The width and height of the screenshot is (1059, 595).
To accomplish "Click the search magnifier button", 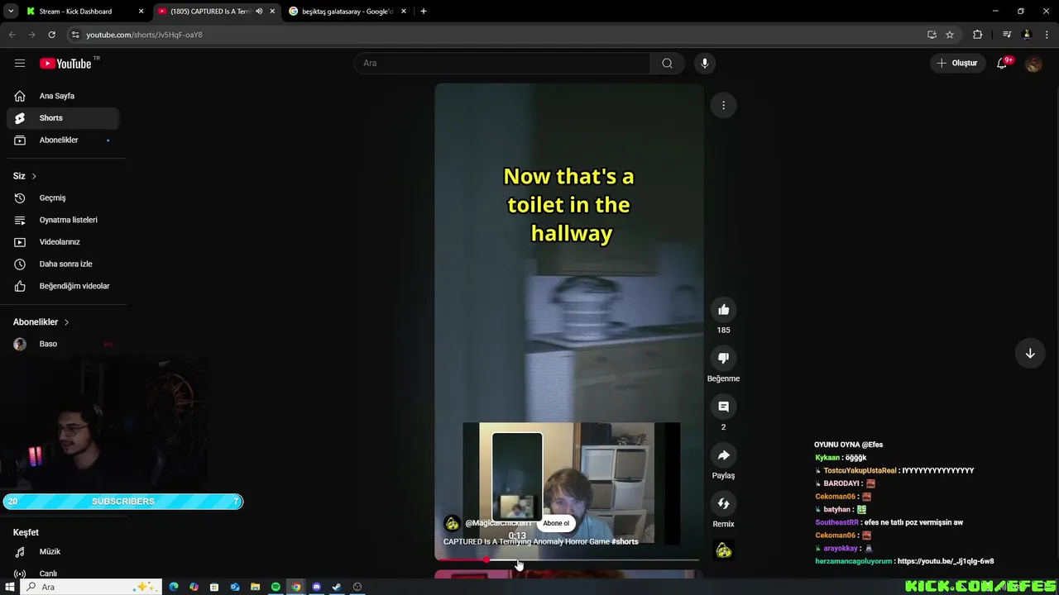I will (x=667, y=63).
